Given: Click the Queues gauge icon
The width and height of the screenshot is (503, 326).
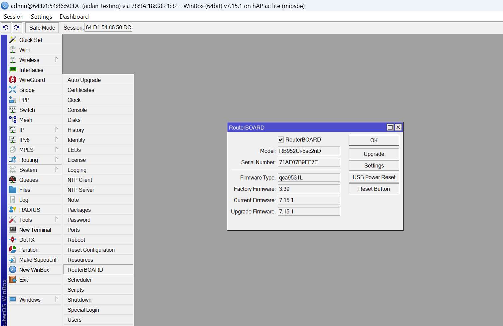Looking at the screenshot, I should click(13, 179).
